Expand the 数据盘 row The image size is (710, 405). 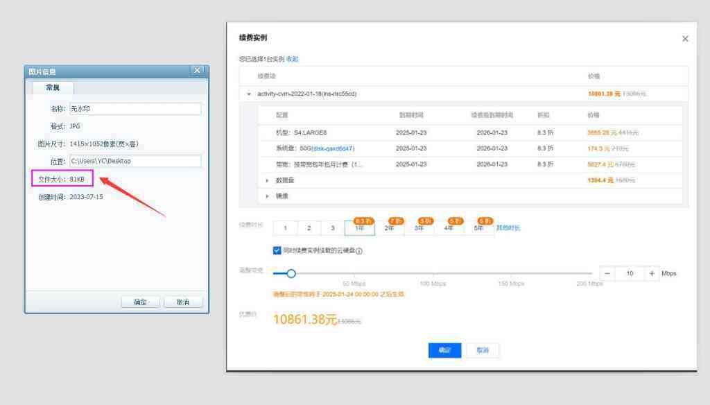tap(268, 180)
